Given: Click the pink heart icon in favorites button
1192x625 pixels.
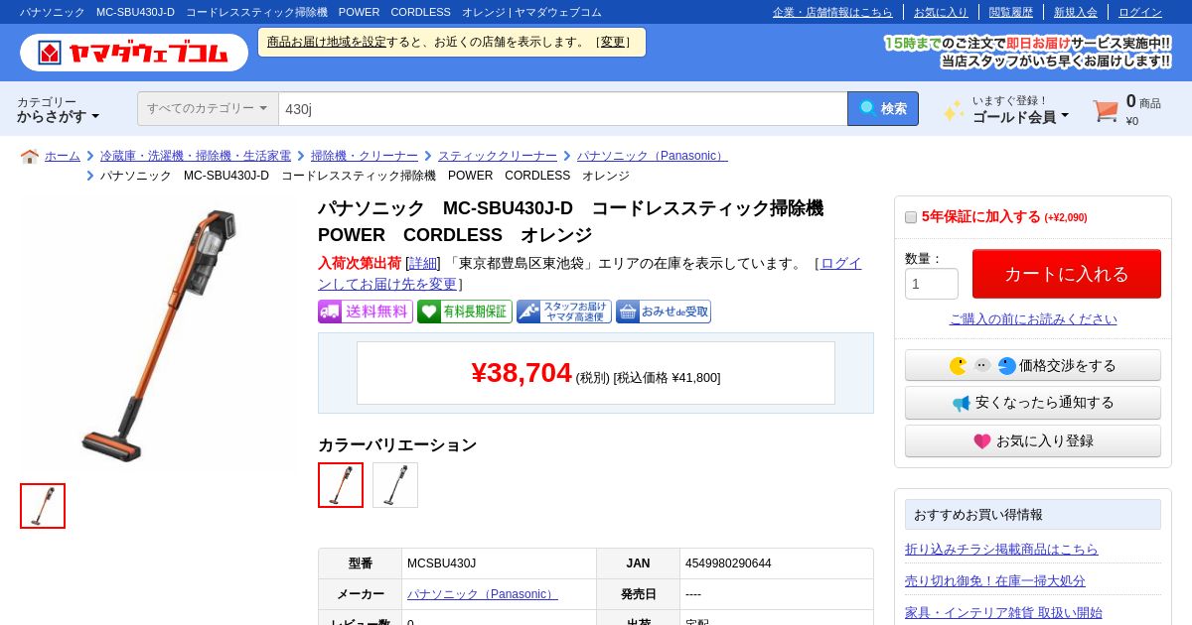Looking at the screenshot, I should point(982,441).
